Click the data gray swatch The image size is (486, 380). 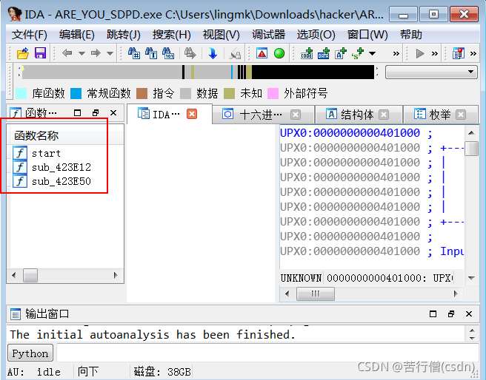[x=185, y=93]
